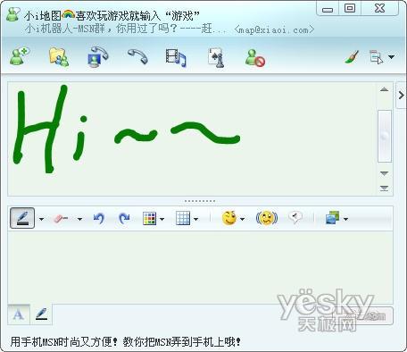Undo the last ink stroke
This screenshot has width=407, height=352.
(99, 218)
